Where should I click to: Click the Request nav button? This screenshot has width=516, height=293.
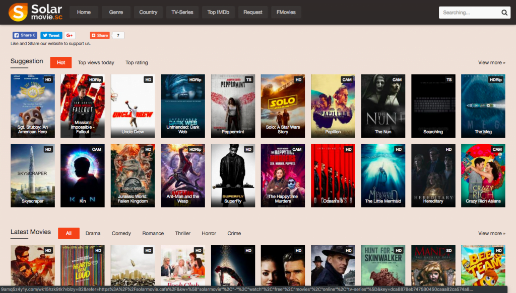pyautogui.click(x=252, y=12)
